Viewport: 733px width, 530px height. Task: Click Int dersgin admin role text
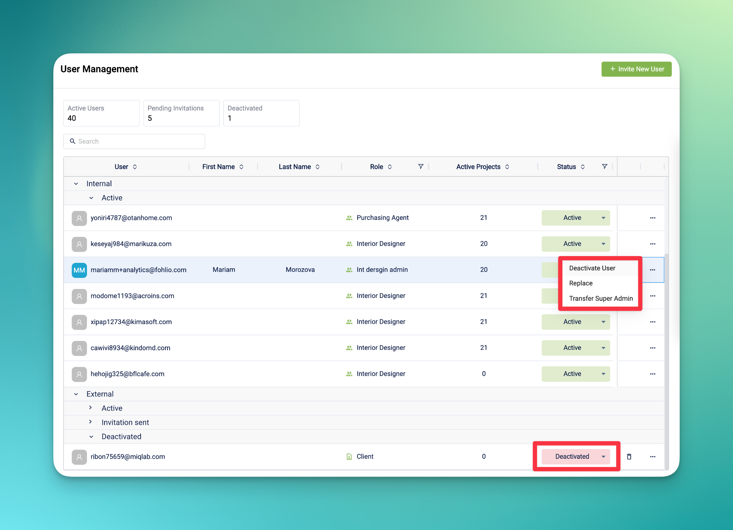pyautogui.click(x=382, y=270)
